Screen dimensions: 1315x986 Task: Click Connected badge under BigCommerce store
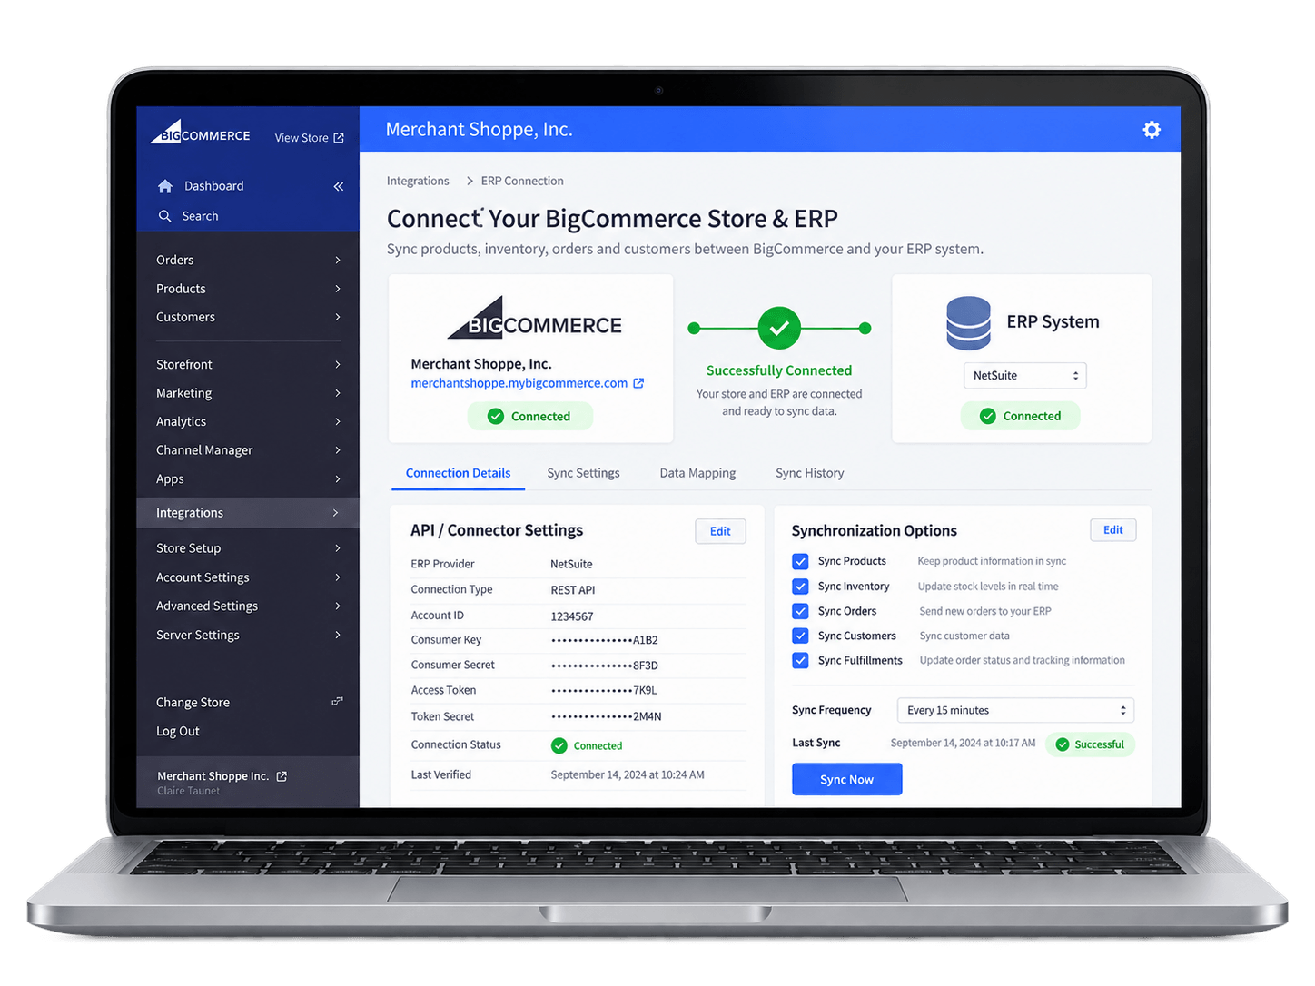point(530,417)
